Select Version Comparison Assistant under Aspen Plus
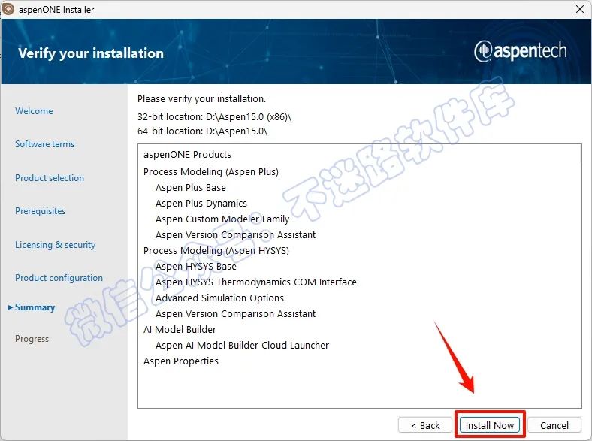This screenshot has height=441, width=592. 236,235
